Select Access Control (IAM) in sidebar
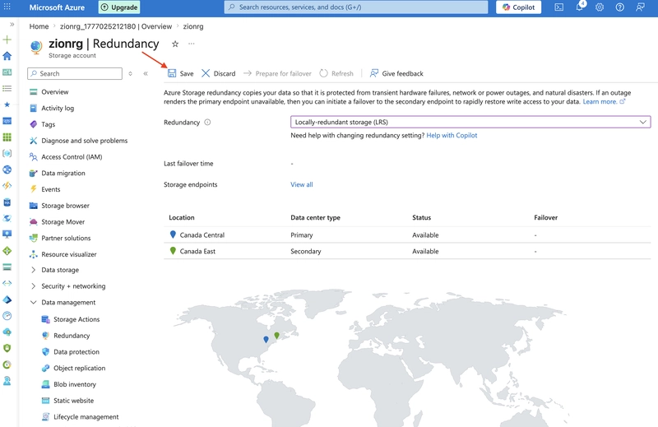The width and height of the screenshot is (658, 427). click(x=72, y=157)
